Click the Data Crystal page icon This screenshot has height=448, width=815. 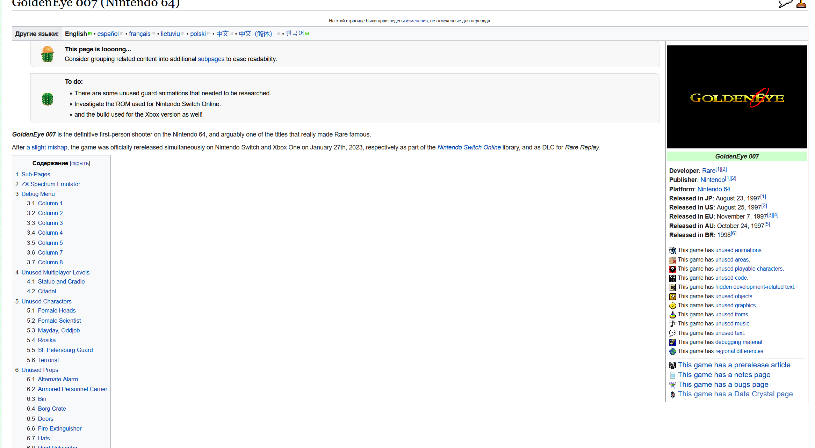(672, 395)
